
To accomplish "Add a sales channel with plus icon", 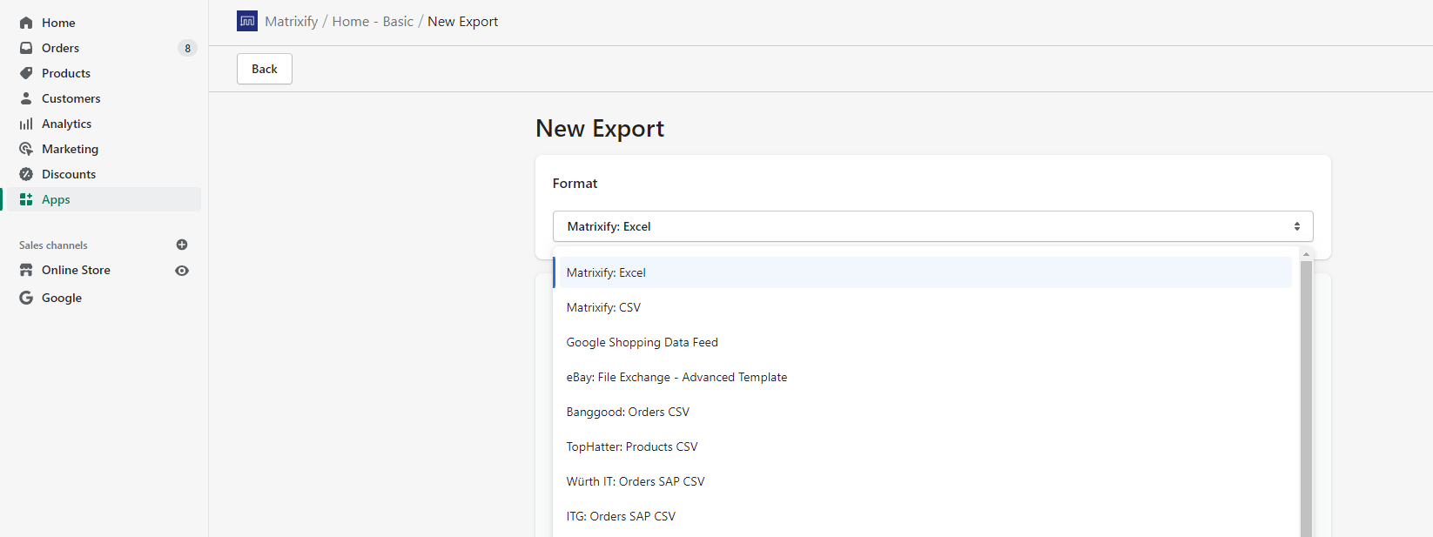I will pyautogui.click(x=182, y=245).
